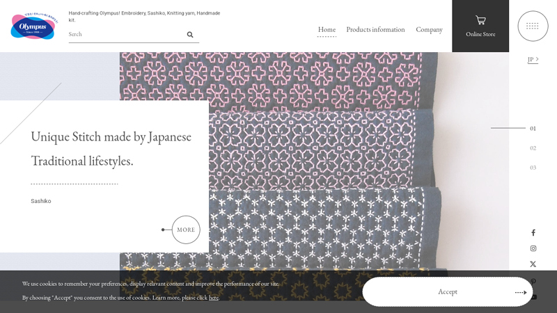
Task: Click the search magnifier icon
Action: [190, 34]
